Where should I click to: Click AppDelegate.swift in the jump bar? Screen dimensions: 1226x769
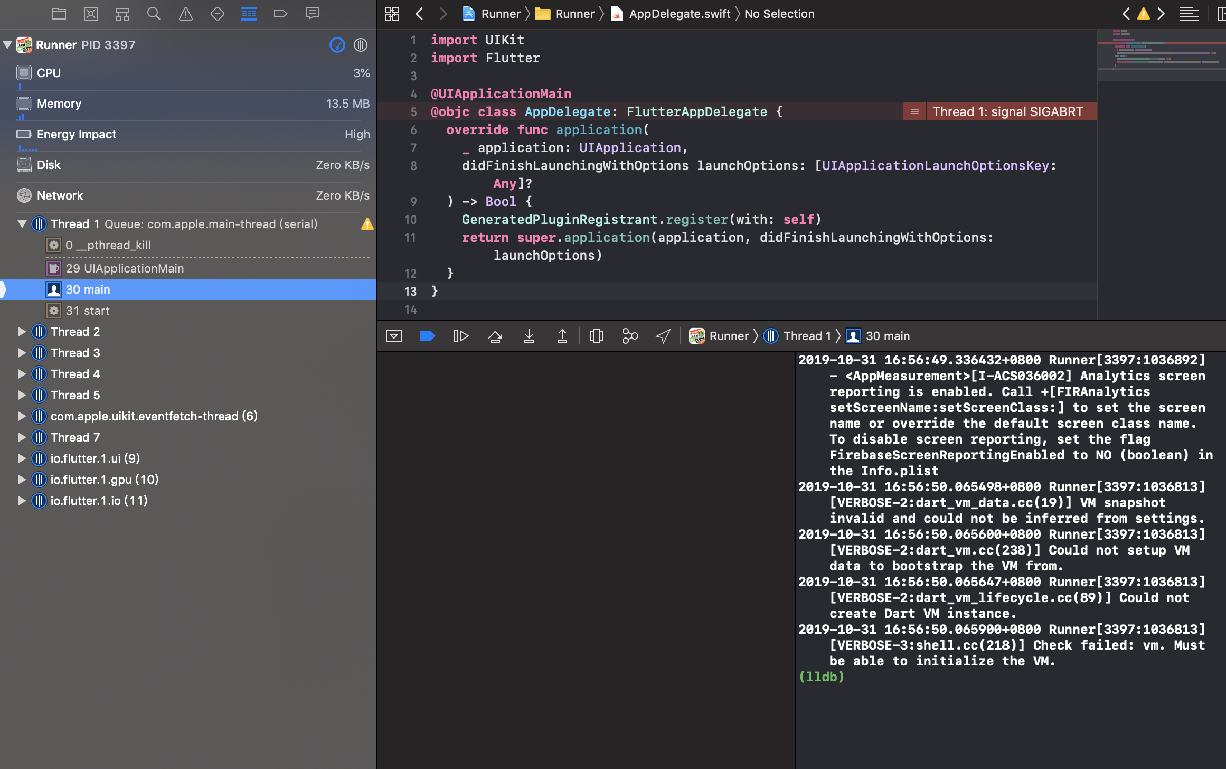coord(671,14)
